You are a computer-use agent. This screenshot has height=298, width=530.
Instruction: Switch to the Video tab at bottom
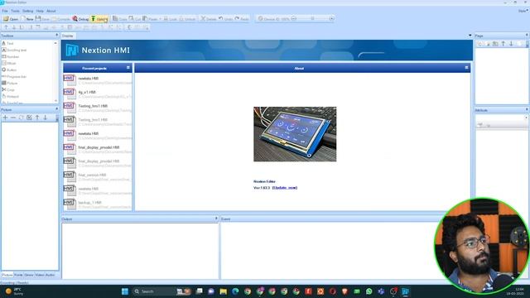point(40,275)
